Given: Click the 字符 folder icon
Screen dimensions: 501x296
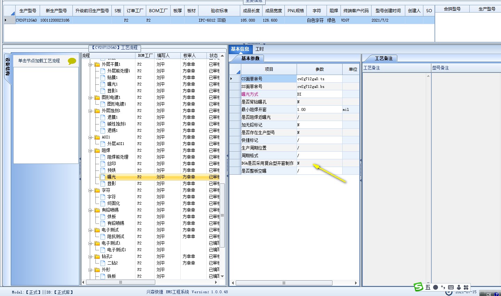Looking at the screenshot, I should coord(97,190).
